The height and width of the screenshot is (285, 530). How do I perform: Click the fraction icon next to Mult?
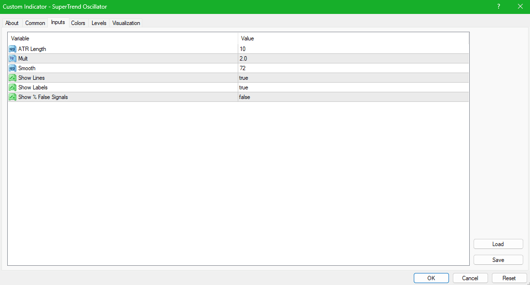tap(12, 58)
